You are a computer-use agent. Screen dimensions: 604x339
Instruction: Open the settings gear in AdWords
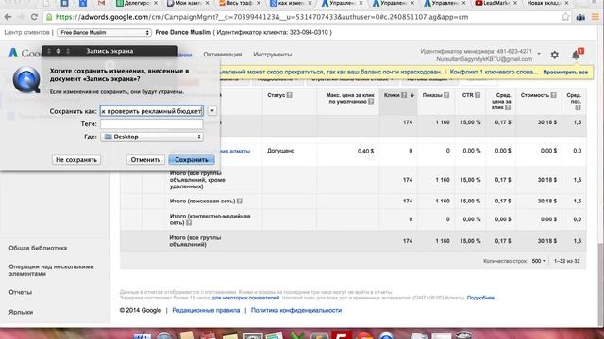[x=554, y=55]
